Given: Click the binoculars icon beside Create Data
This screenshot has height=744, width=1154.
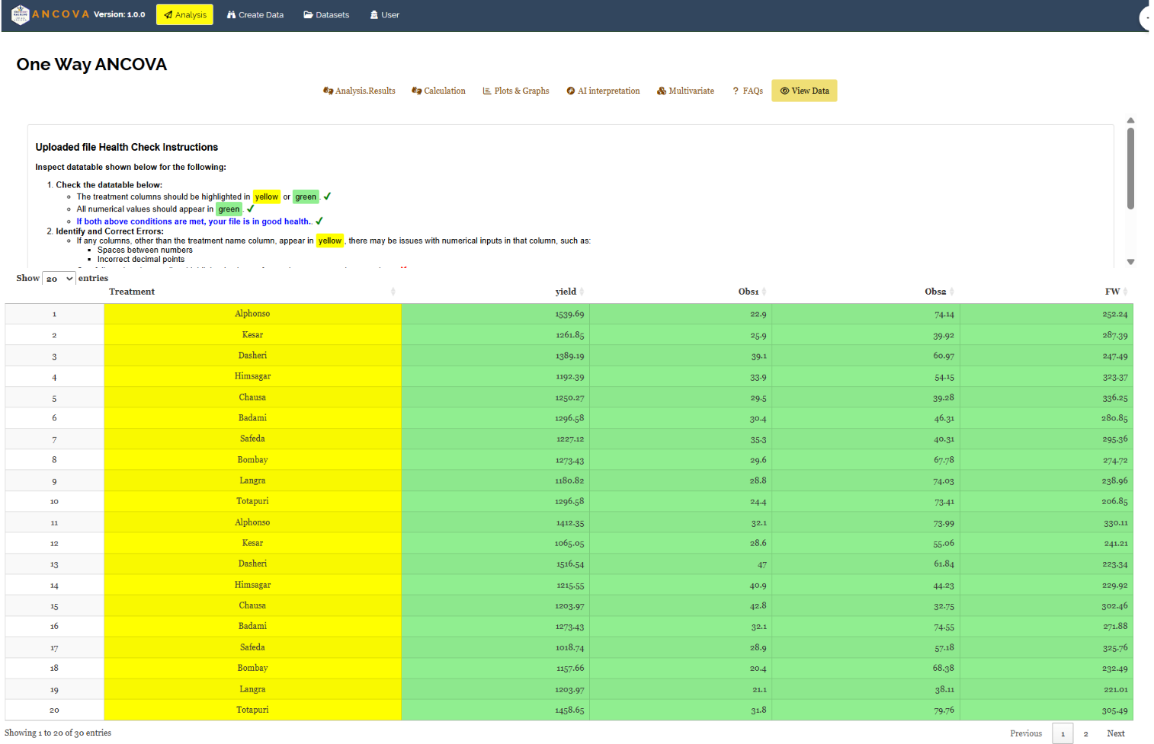Looking at the screenshot, I should coord(231,14).
